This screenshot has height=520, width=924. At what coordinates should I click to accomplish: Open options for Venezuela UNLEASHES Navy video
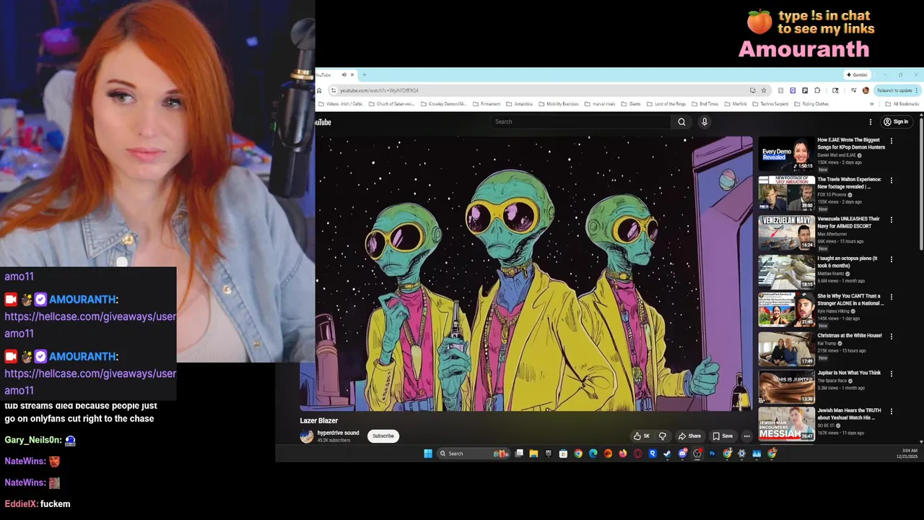coord(892,220)
